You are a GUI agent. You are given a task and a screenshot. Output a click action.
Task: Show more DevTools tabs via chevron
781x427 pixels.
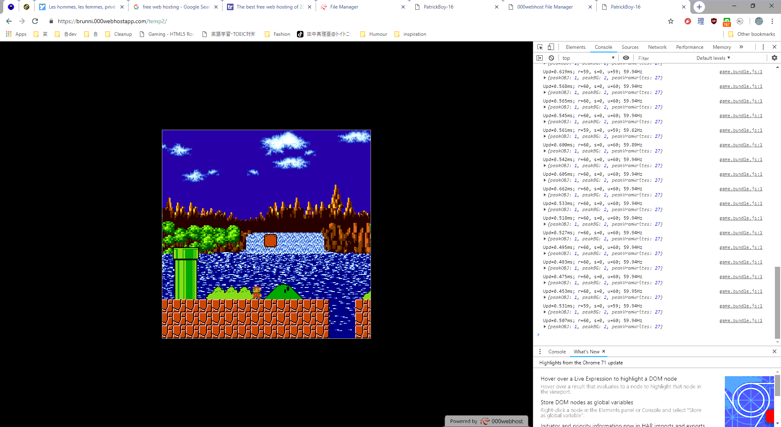741,47
